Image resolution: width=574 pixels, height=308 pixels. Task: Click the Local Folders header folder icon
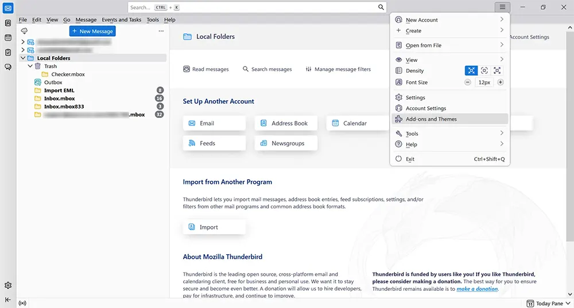point(188,37)
